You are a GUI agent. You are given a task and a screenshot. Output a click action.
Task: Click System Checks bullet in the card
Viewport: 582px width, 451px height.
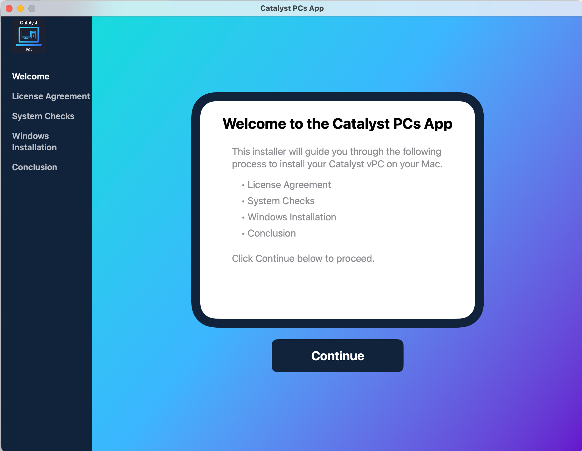tap(281, 201)
